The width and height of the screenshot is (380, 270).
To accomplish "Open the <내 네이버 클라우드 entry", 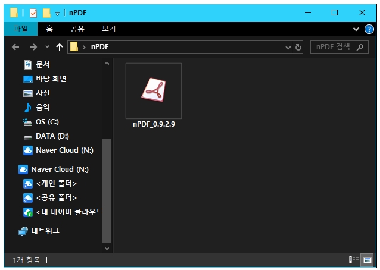I will click(x=69, y=212).
